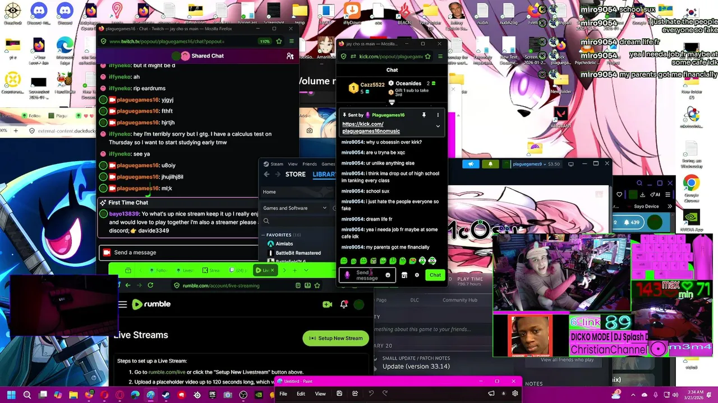Go back in the Rumble browser window
718x403 pixels.
pos(128,285)
